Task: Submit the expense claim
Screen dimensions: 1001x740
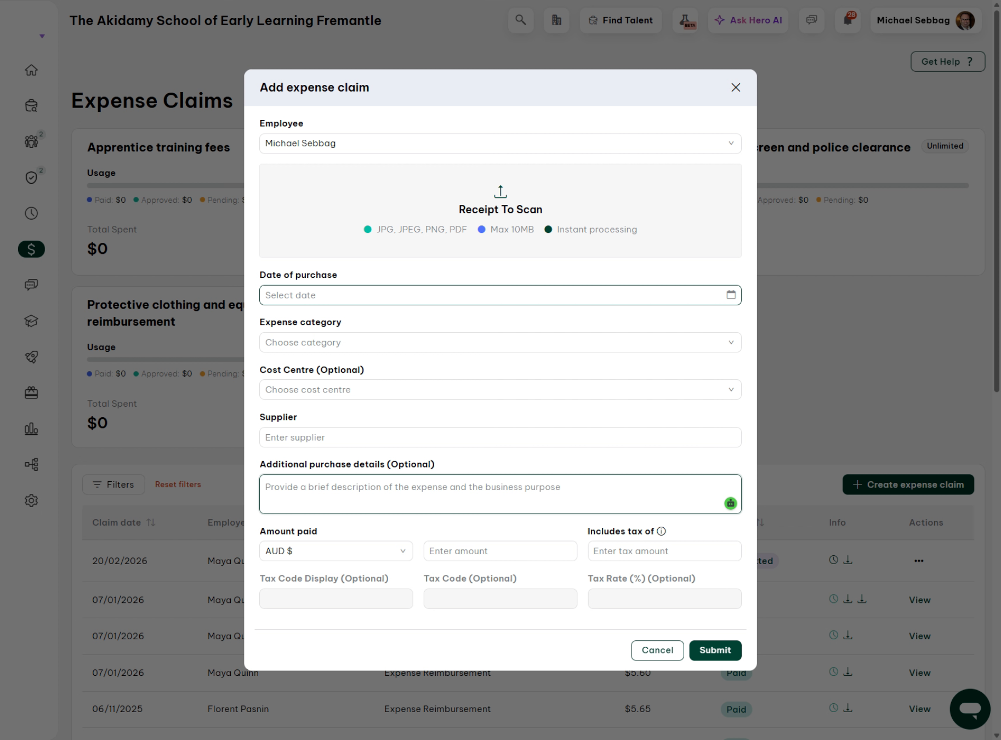Action: (715, 650)
